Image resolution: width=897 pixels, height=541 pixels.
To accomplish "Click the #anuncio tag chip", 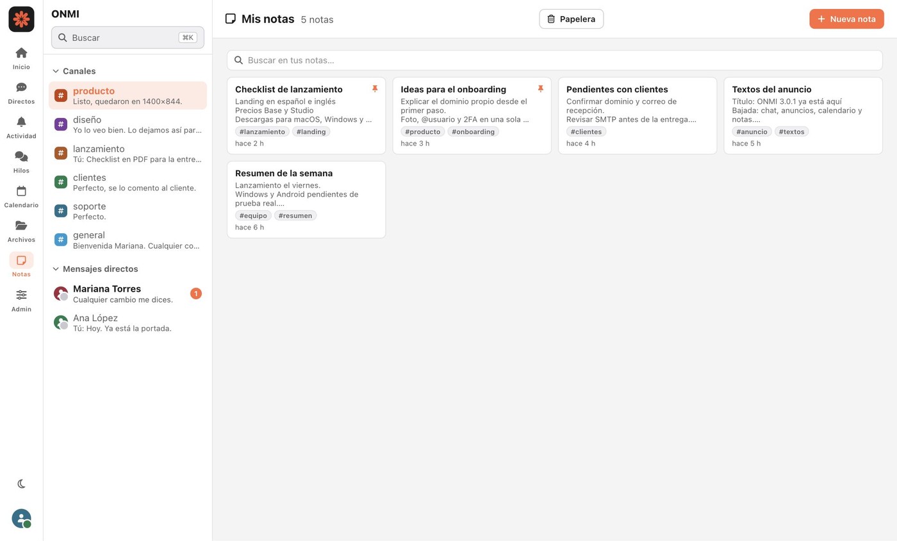I will [x=752, y=131].
